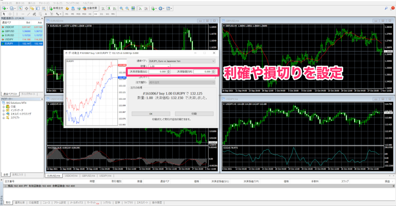Toggle chart shift icon
This screenshot has height=206, width=396.
coord(146,9)
